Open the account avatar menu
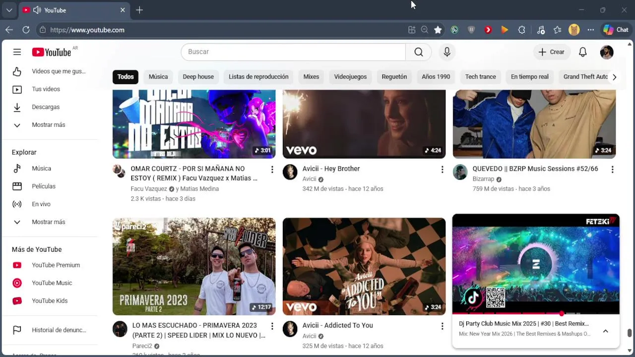Screen dimensions: 635x357 click(607, 52)
